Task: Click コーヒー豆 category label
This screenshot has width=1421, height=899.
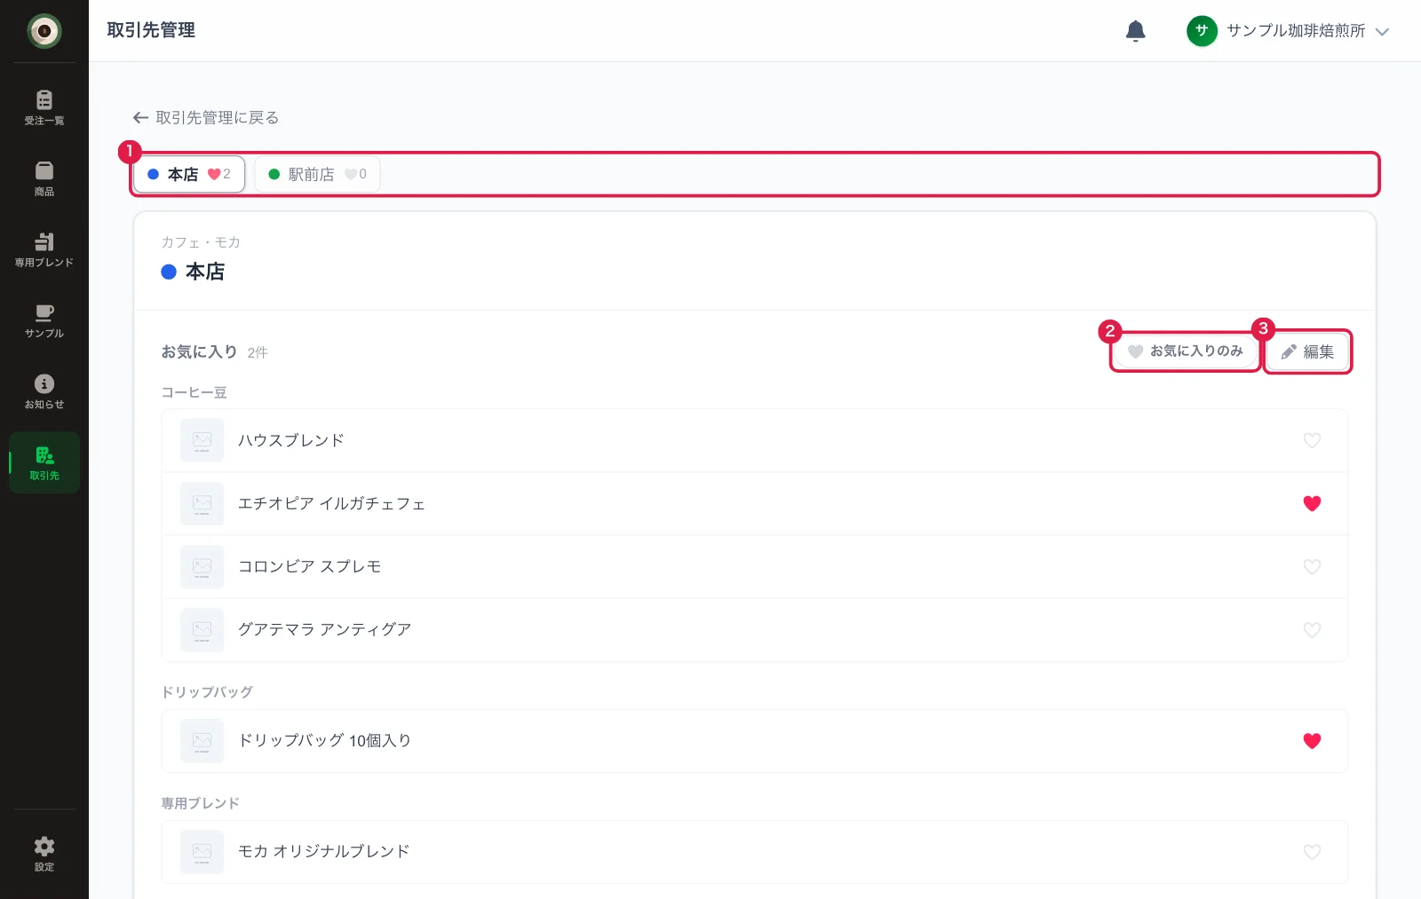Action: pyautogui.click(x=194, y=392)
